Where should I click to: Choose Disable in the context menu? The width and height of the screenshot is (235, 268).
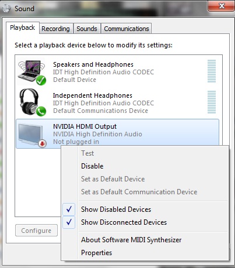pos(145,166)
